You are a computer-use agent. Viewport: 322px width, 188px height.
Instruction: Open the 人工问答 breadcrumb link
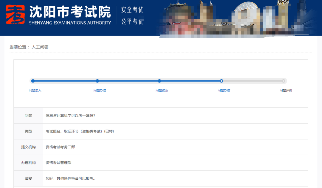[x=40, y=47]
